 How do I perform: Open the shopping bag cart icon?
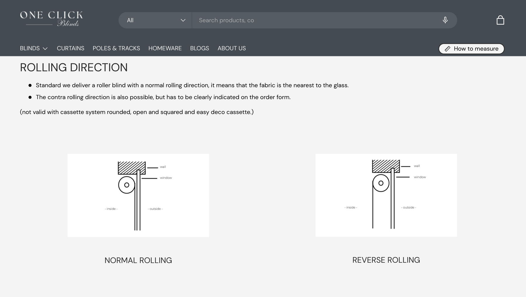tap(500, 20)
